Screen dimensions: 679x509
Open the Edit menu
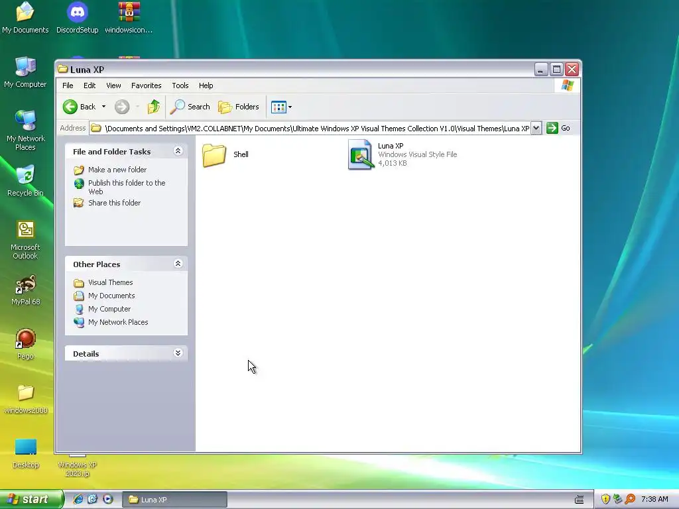point(90,85)
